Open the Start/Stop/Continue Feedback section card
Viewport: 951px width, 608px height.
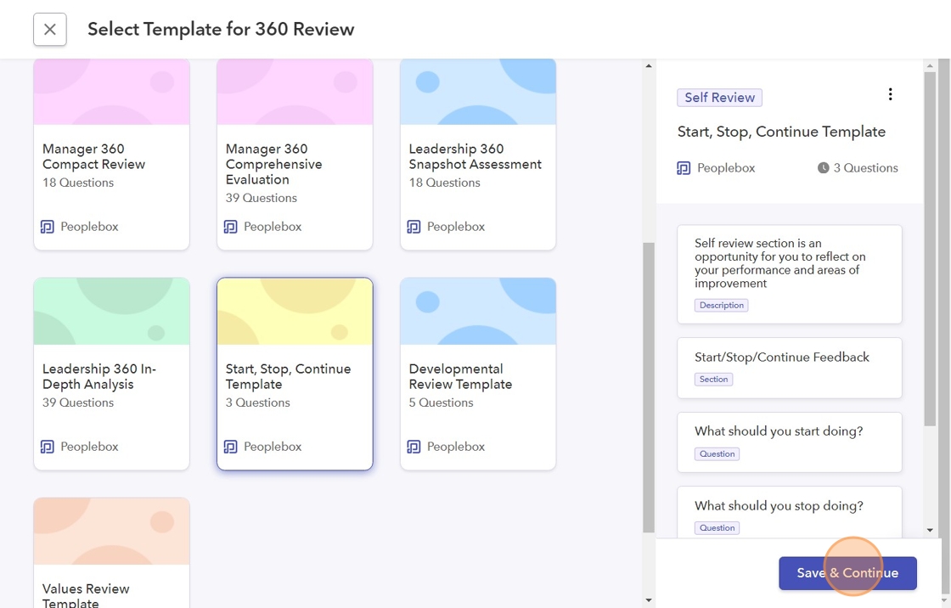click(x=789, y=368)
